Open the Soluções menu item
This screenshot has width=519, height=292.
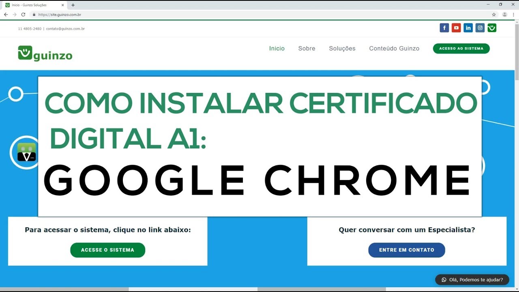click(342, 48)
